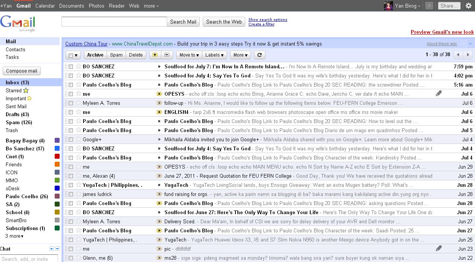475x262 pixels.
Task: Mark selected as important with plus icon
Action: 155,55
